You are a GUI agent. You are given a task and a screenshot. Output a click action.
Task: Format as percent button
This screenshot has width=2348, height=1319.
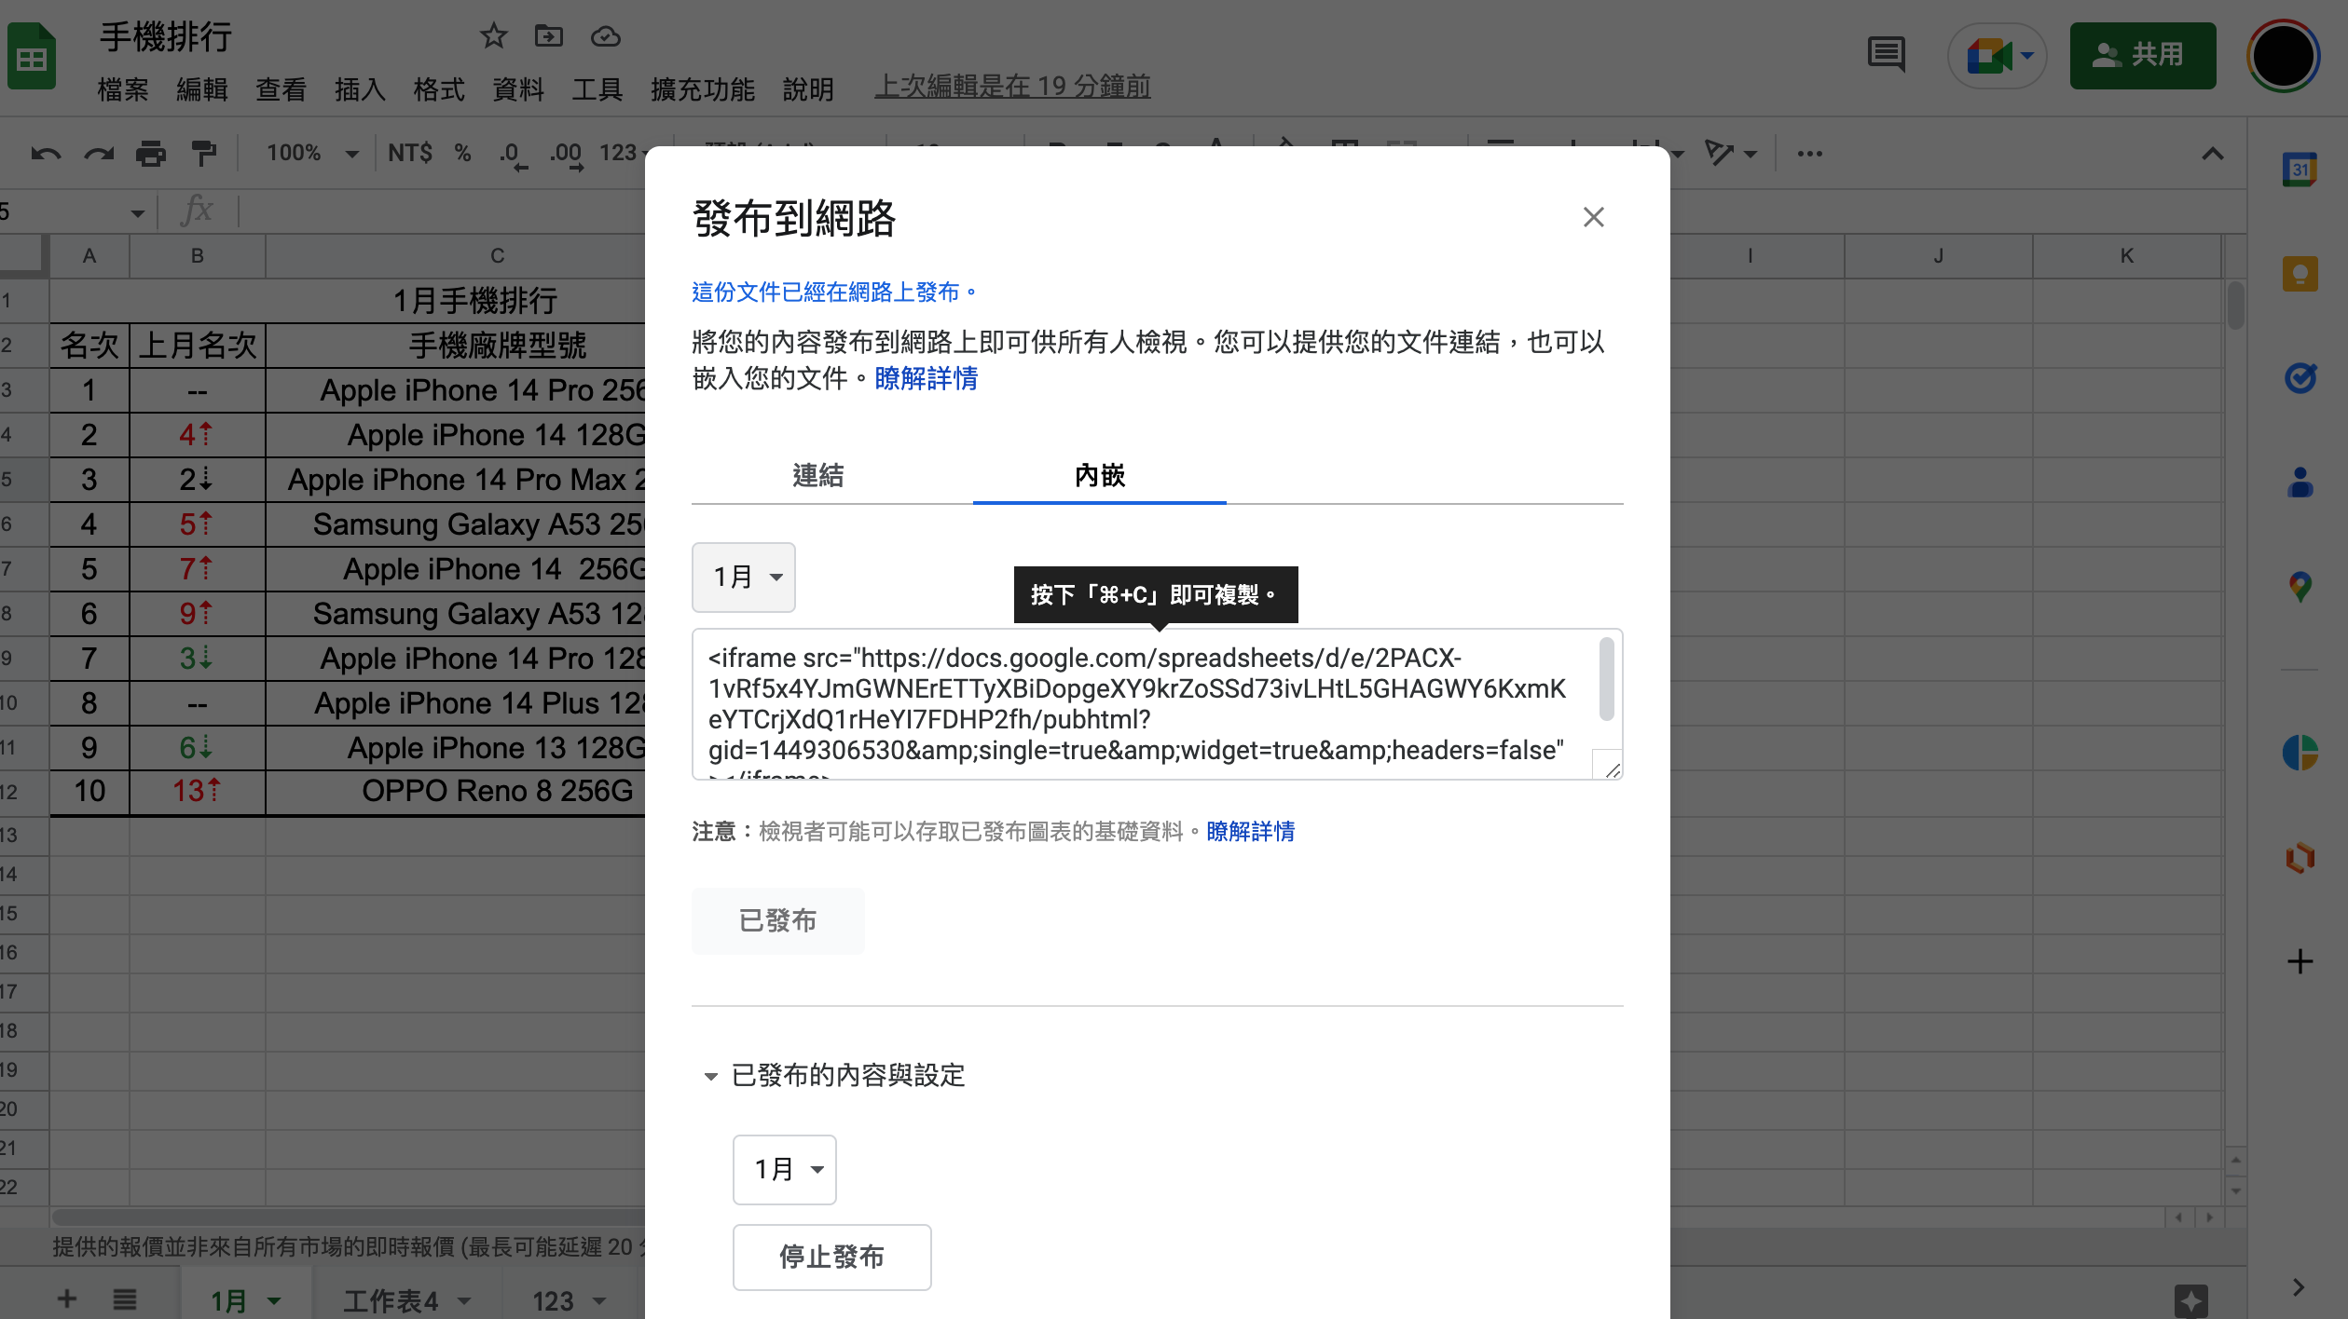pyautogui.click(x=462, y=153)
